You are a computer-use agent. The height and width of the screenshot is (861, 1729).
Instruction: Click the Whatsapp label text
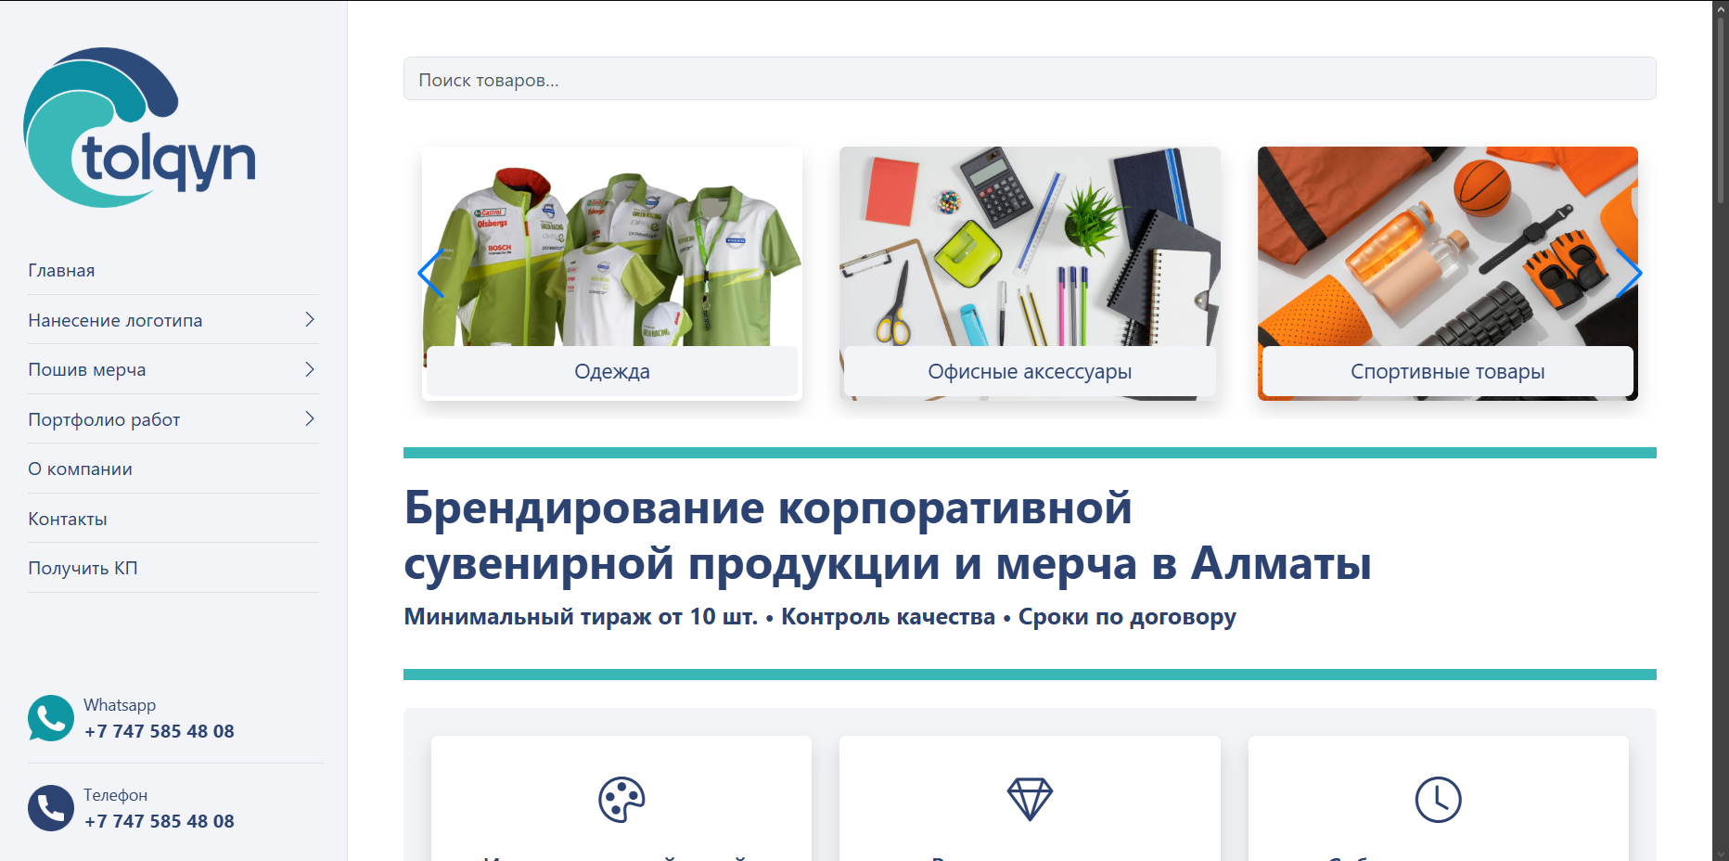point(120,705)
